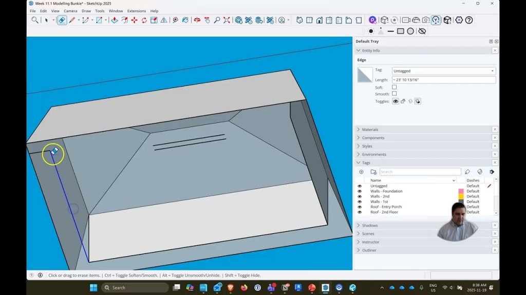Image resolution: width=526 pixels, height=295 pixels.
Task: Select the Move tool
Action: pyautogui.click(x=134, y=20)
